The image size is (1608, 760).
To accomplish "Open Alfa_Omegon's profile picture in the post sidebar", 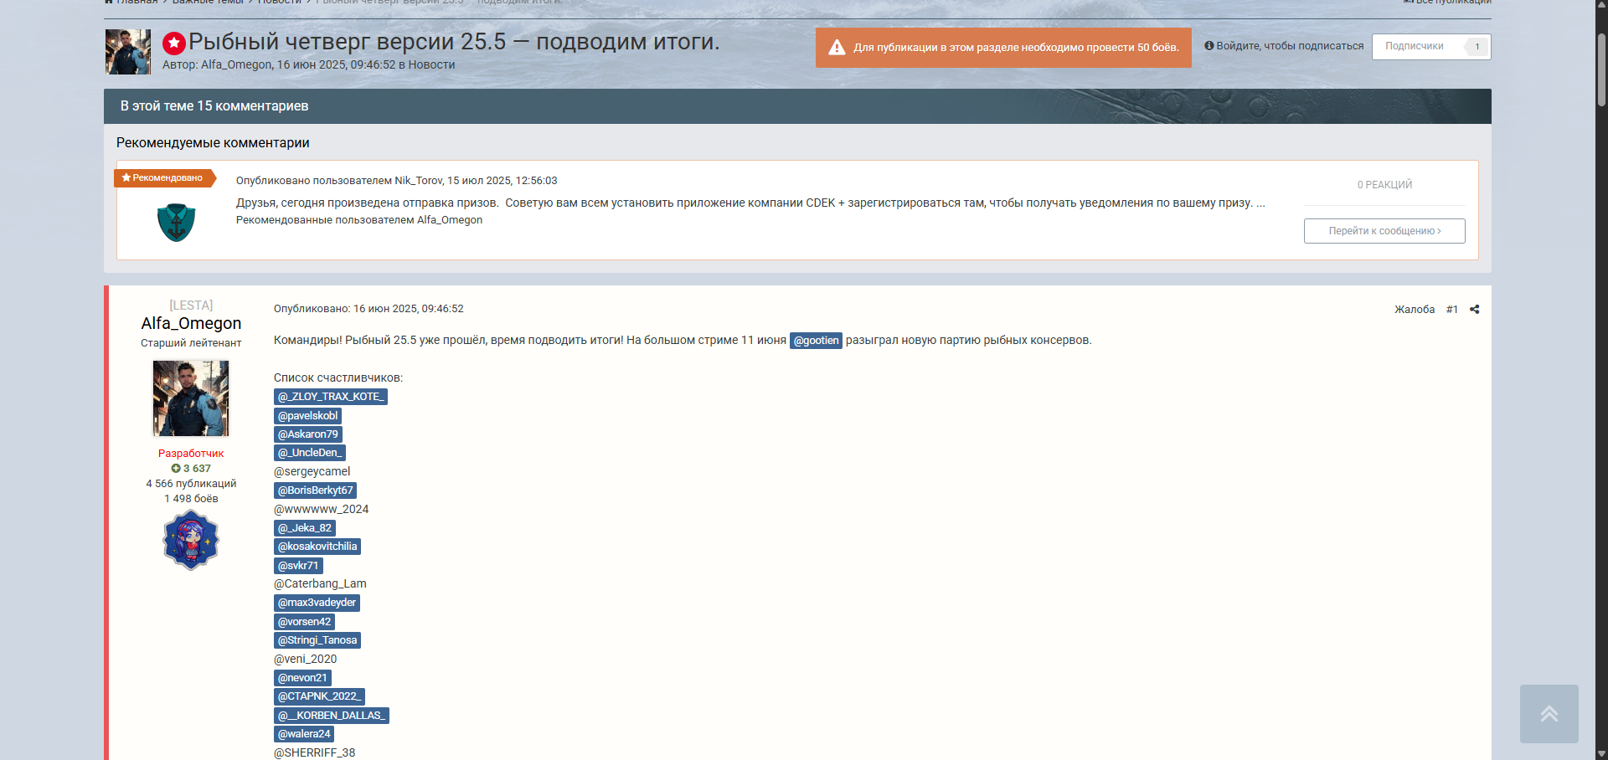I will pyautogui.click(x=191, y=398).
